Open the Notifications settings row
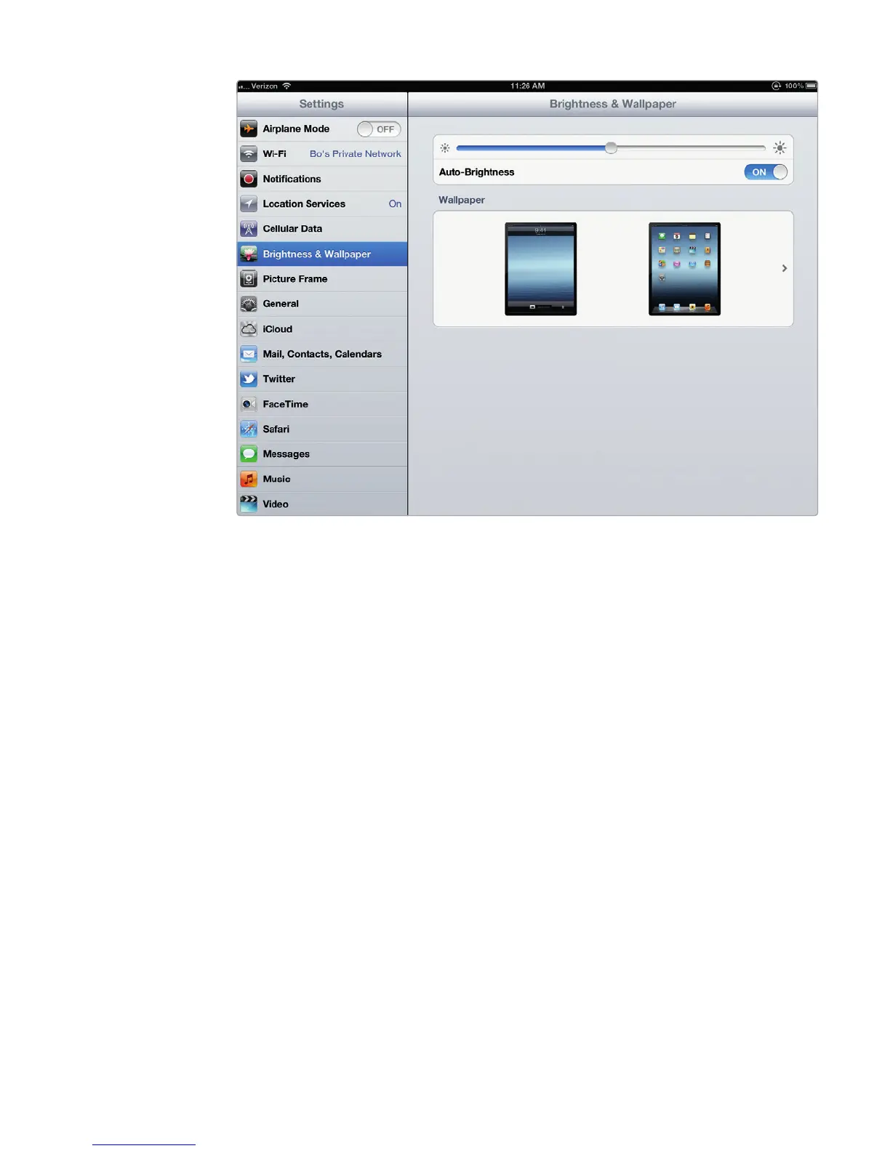This screenshot has height=1151, width=890. tap(322, 179)
